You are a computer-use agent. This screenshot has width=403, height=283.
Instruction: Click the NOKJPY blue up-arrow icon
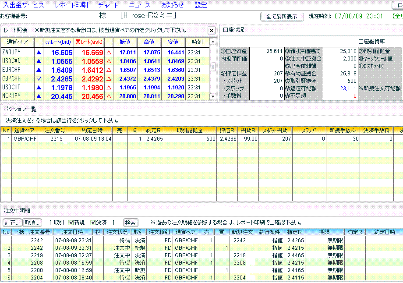pyautogui.click(x=39, y=96)
